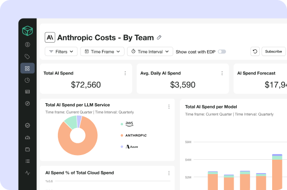
Task: Click the ANTHROPIC legend entry
Action: click(x=134, y=136)
